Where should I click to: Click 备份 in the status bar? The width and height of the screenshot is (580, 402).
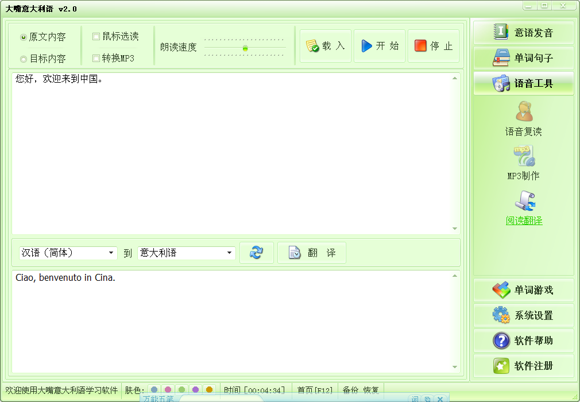point(350,390)
